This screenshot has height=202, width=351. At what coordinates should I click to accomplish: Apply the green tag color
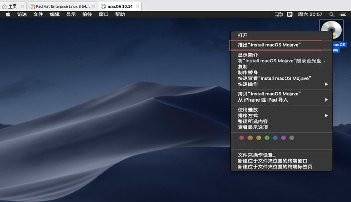267,138
